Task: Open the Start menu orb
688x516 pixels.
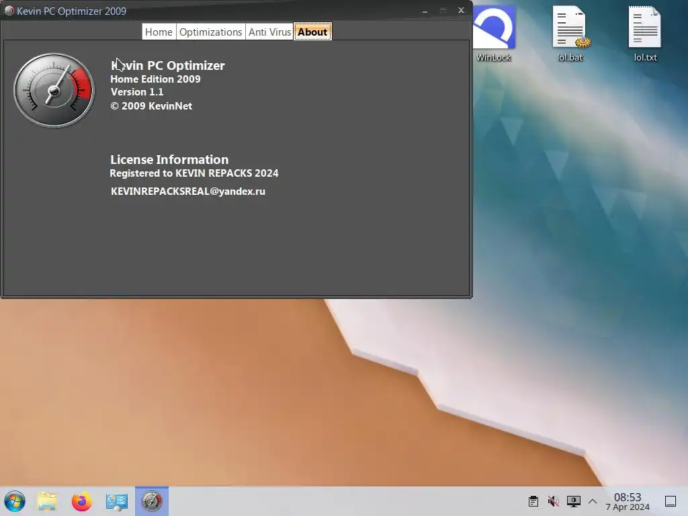Action: click(x=15, y=501)
